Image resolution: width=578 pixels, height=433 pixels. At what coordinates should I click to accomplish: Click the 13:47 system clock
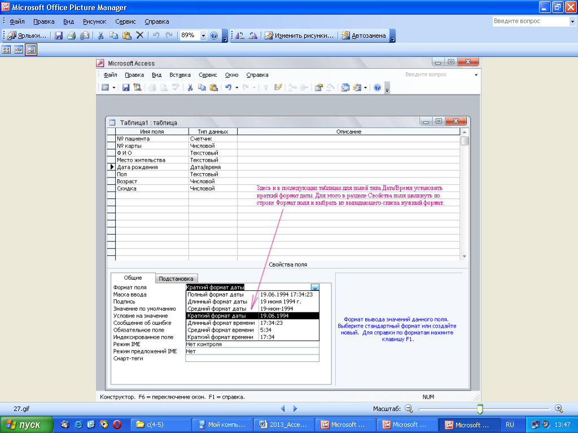tap(563, 425)
